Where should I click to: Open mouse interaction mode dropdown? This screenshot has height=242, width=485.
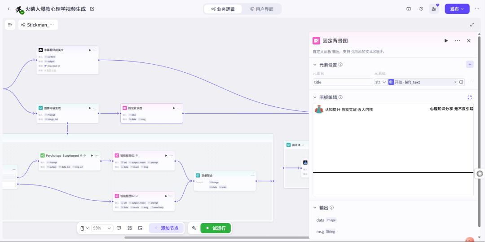click(84, 228)
